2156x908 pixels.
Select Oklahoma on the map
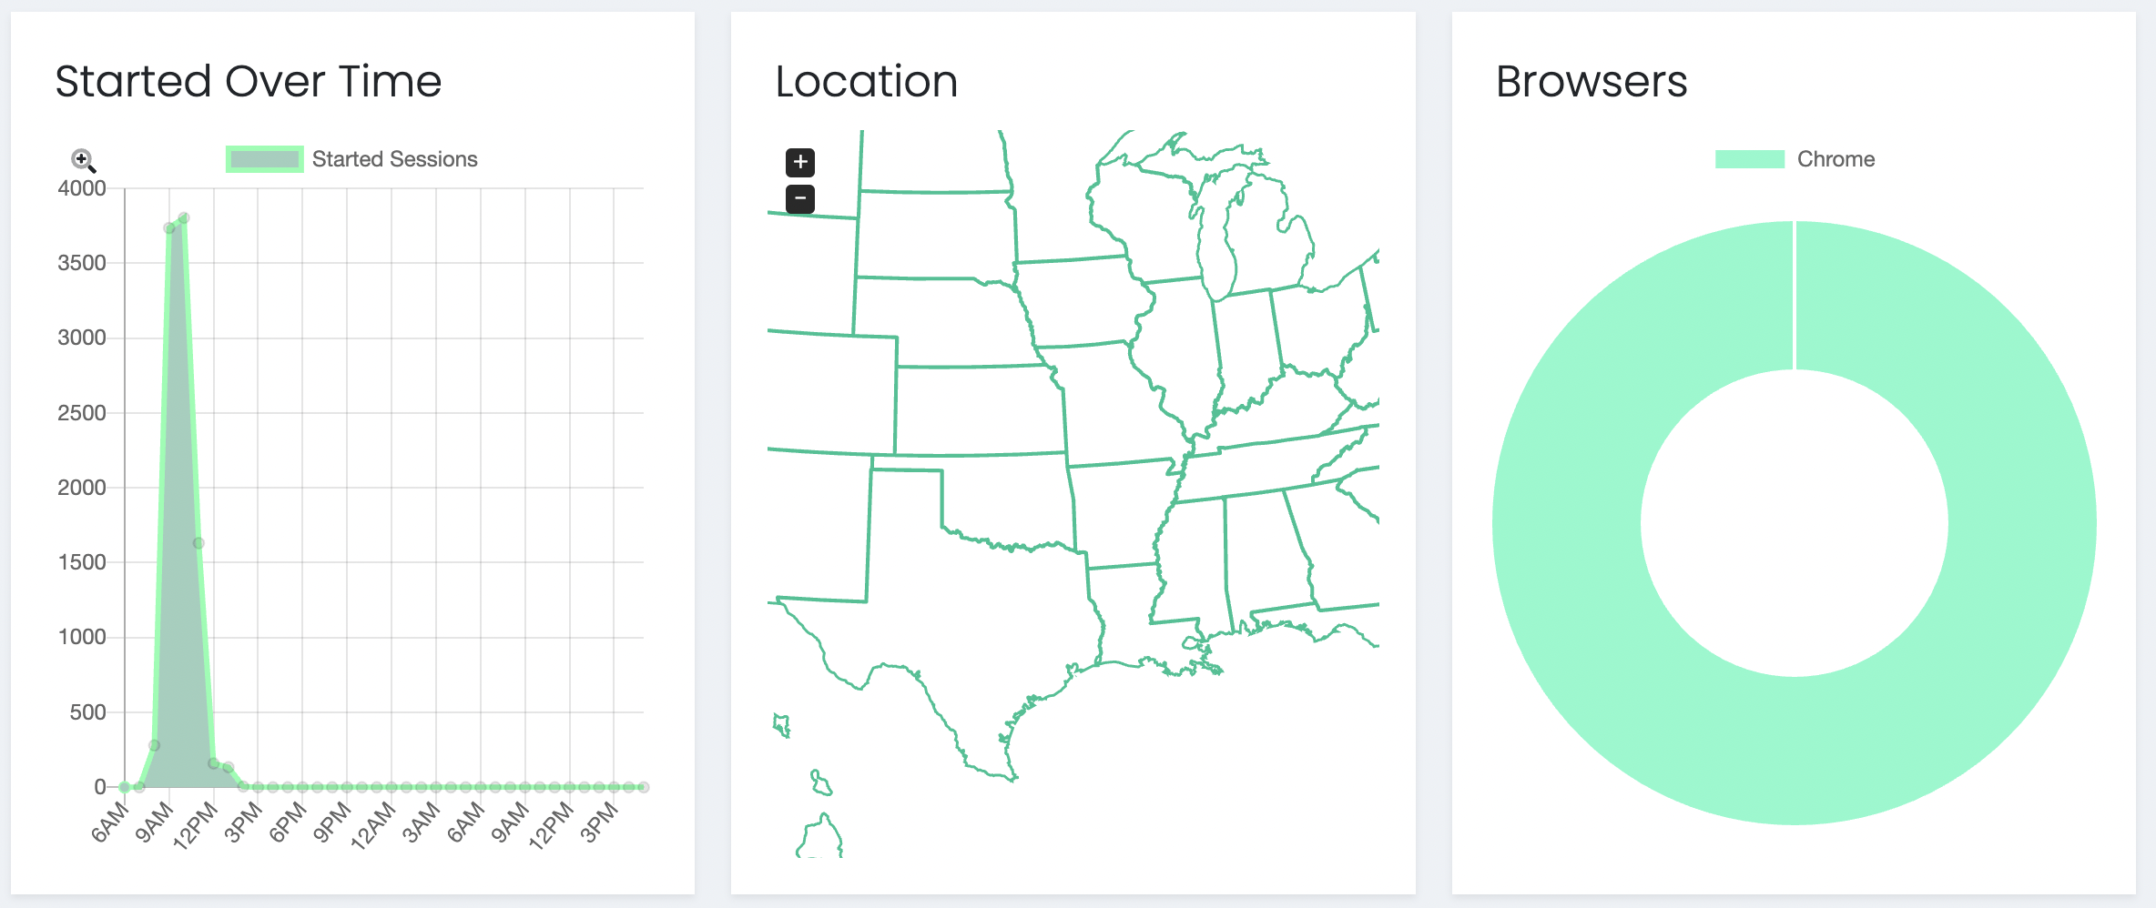click(1011, 500)
